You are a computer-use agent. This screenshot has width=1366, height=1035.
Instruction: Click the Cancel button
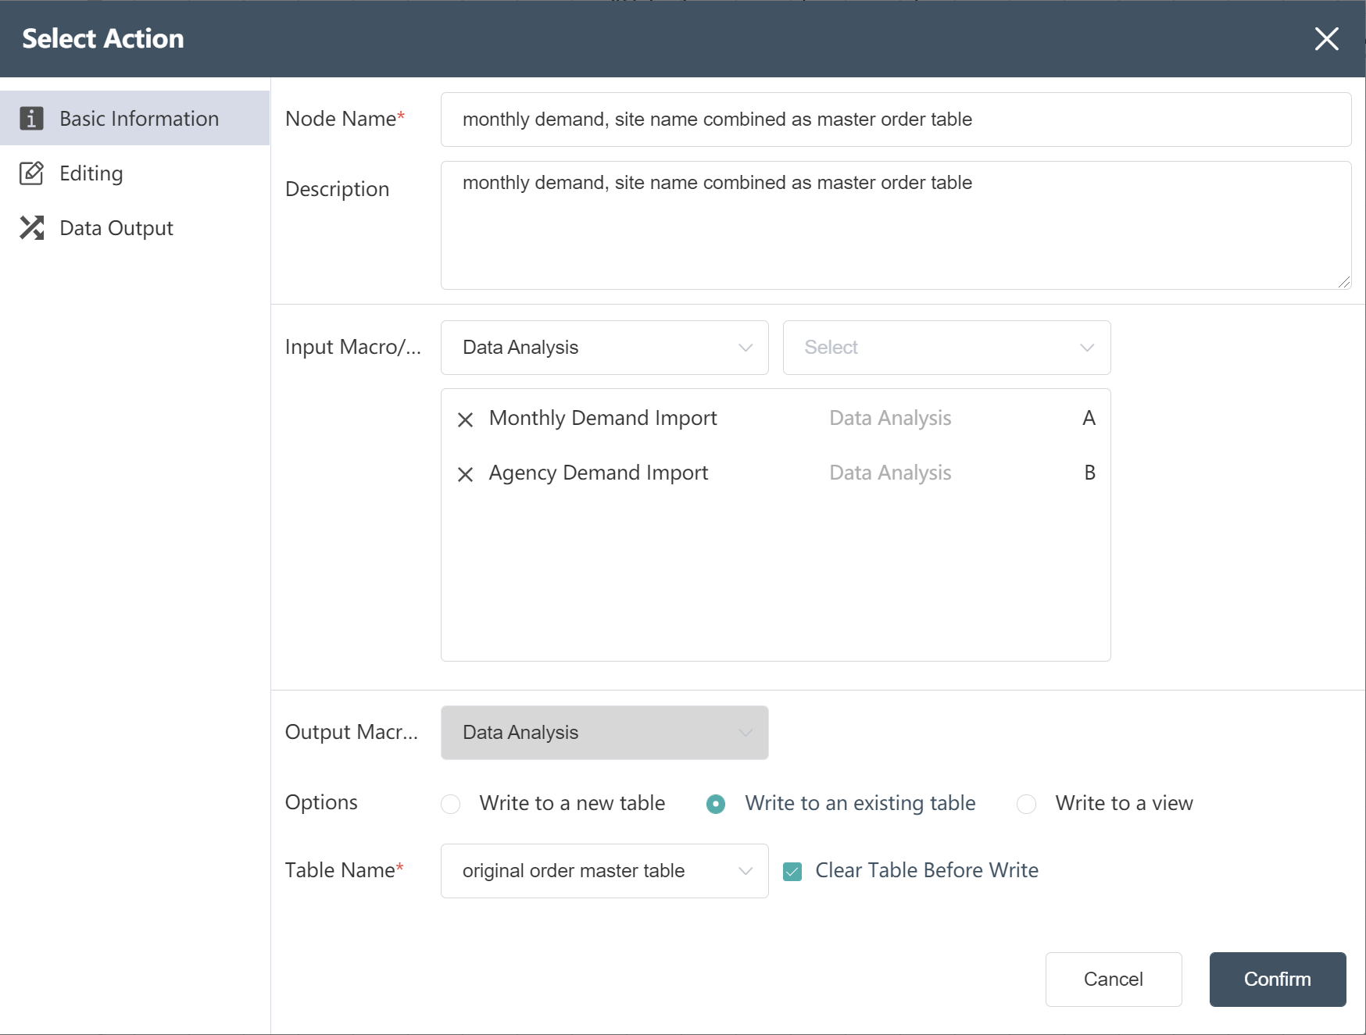point(1114,980)
